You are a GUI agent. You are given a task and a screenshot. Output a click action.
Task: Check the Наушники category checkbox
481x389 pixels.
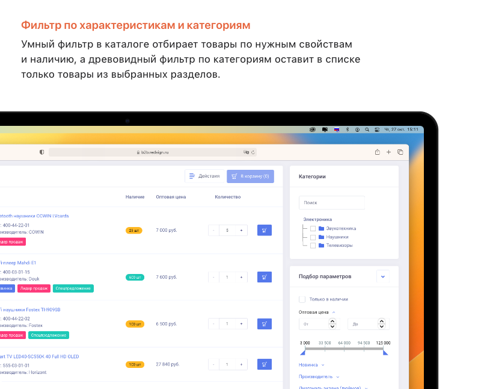(x=313, y=237)
